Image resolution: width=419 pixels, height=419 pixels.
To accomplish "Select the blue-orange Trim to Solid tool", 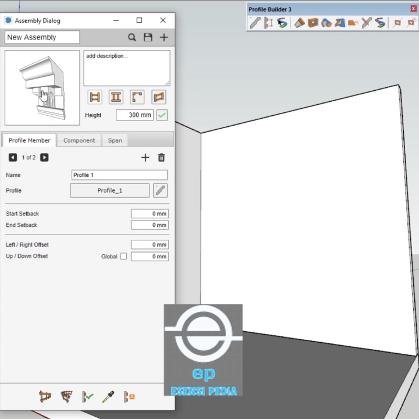I will [x=326, y=23].
